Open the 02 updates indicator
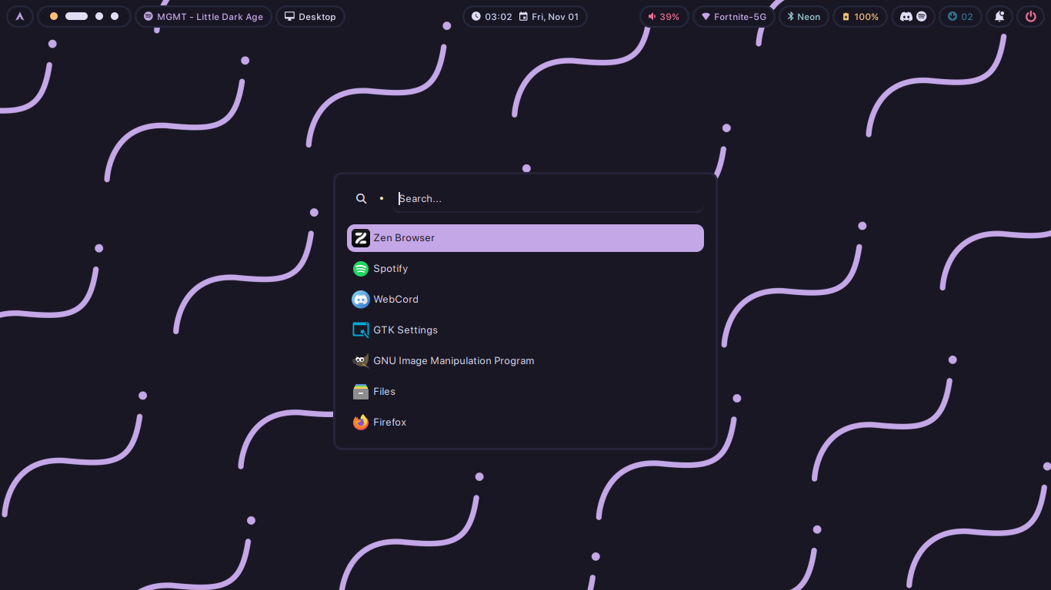The height and width of the screenshot is (590, 1051). (960, 16)
